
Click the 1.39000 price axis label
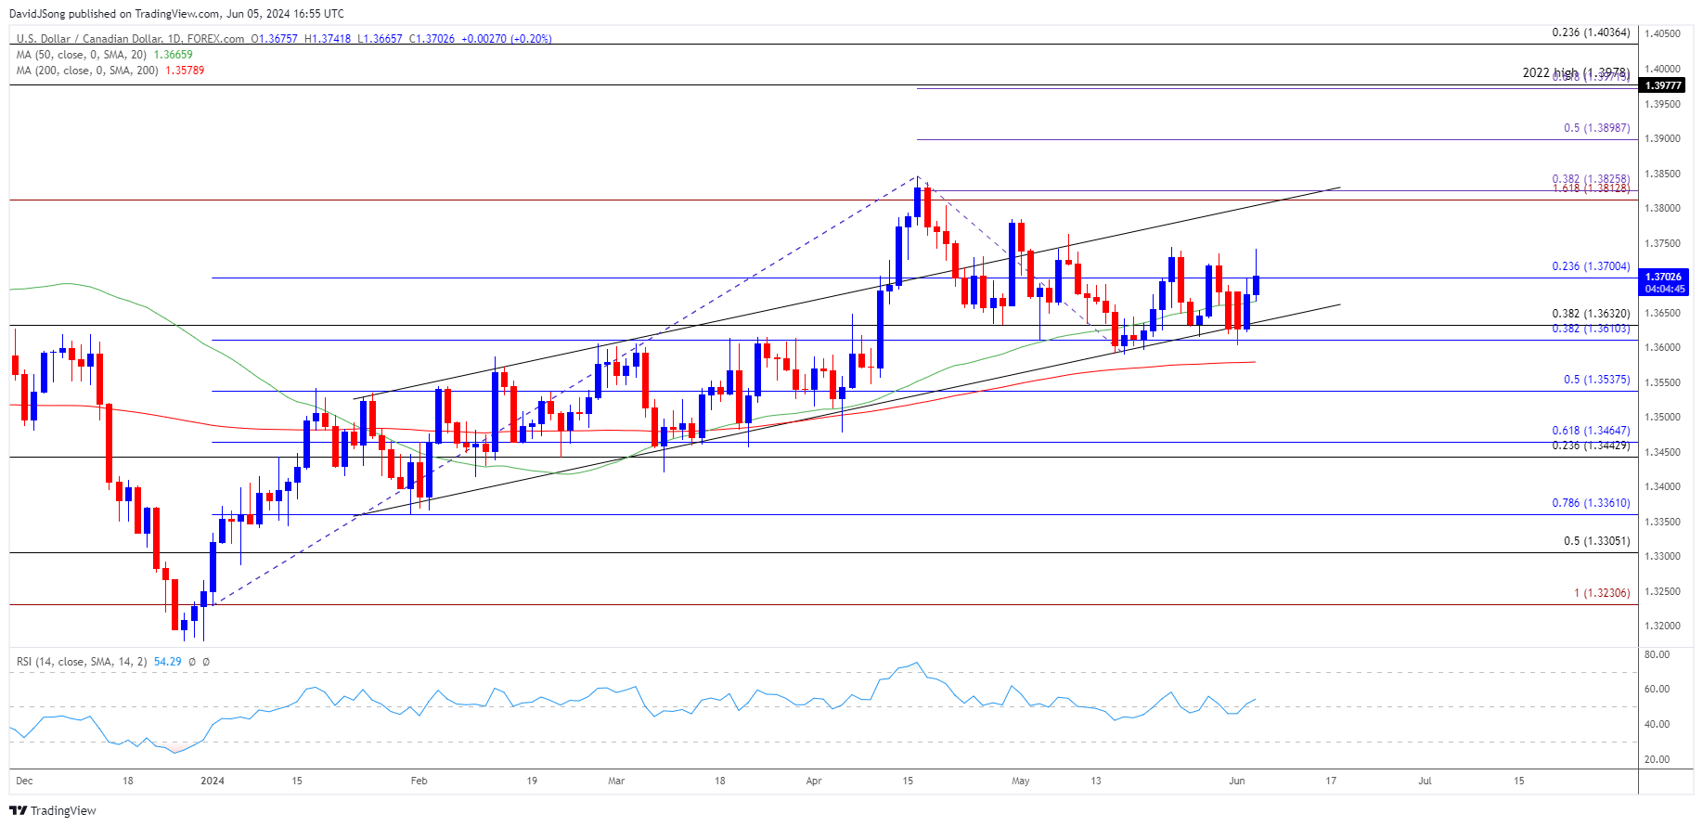point(1662,138)
